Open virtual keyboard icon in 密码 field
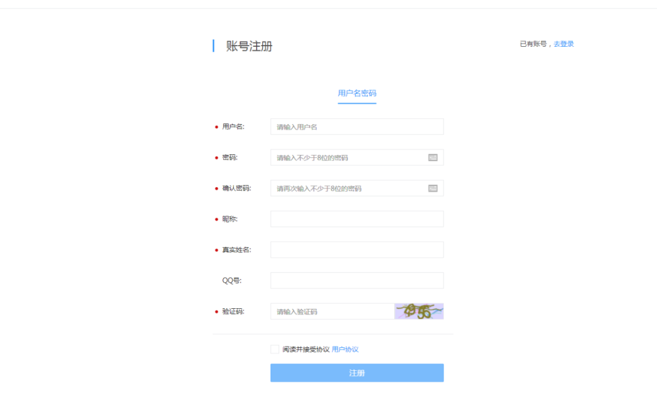The height and width of the screenshot is (414, 657). 433,157
